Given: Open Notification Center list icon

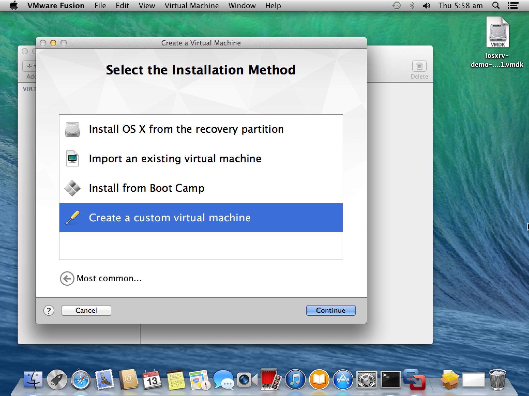Looking at the screenshot, I should click(513, 5).
